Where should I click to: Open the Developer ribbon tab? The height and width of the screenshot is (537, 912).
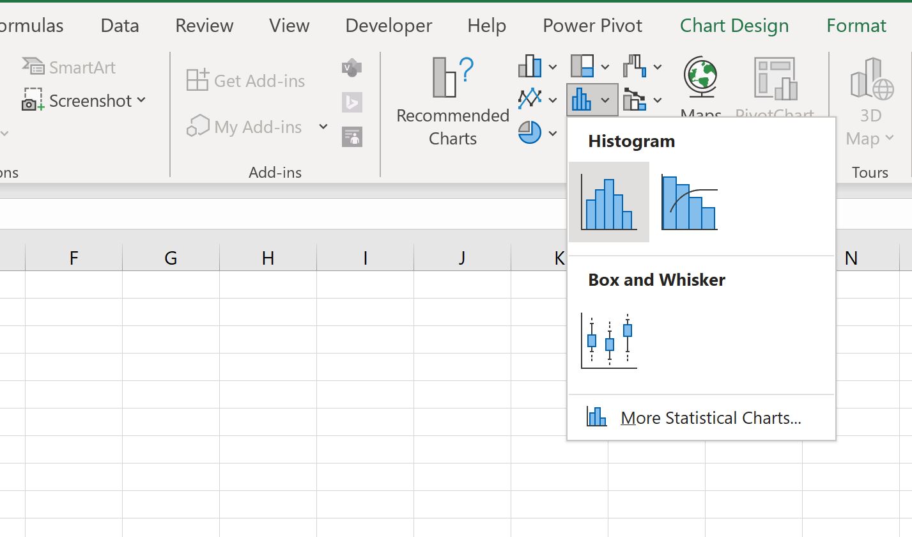(x=389, y=26)
